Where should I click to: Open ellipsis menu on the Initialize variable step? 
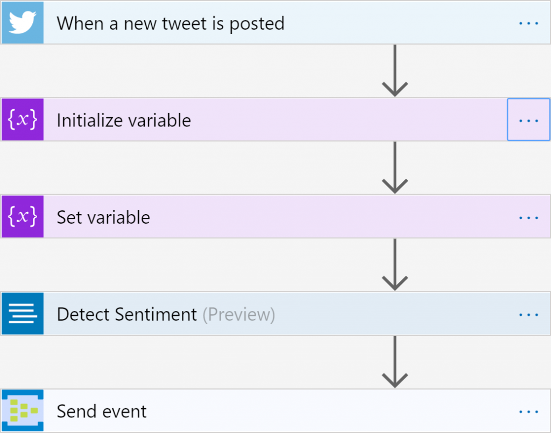[x=528, y=120]
